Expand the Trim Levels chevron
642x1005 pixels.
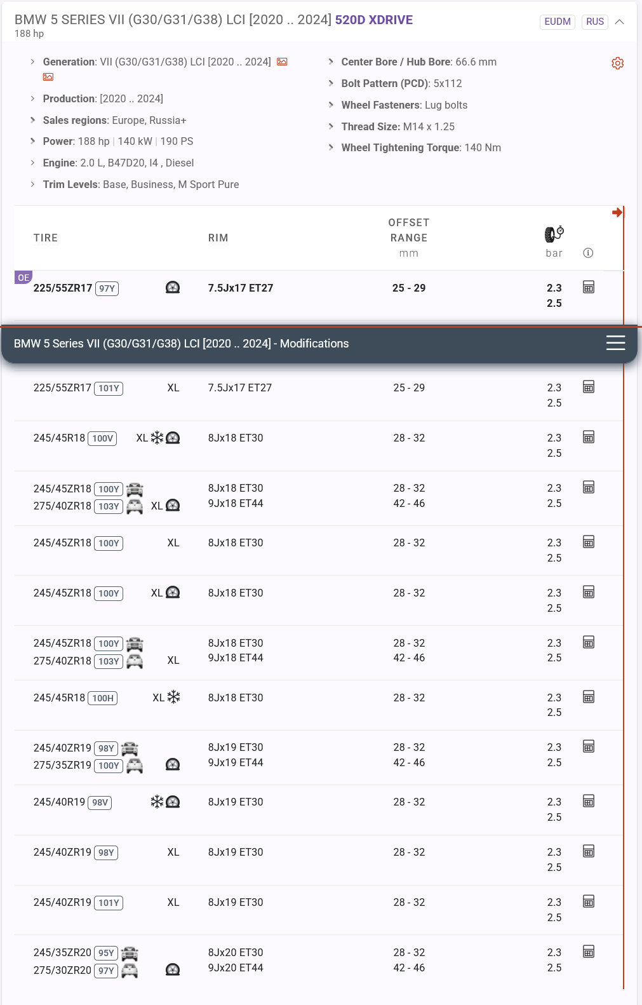[x=32, y=184]
